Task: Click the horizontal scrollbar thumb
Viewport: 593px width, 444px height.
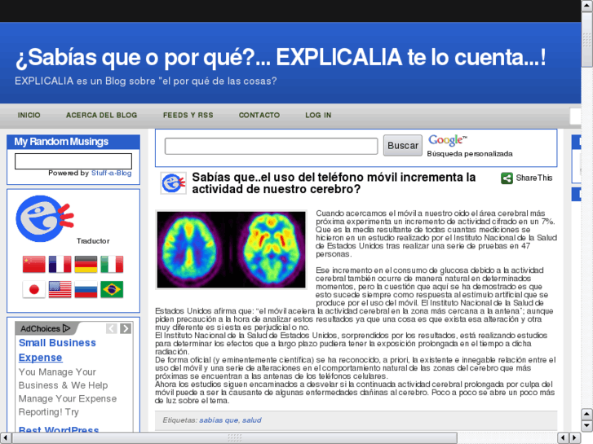Action: pyautogui.click(x=234, y=438)
